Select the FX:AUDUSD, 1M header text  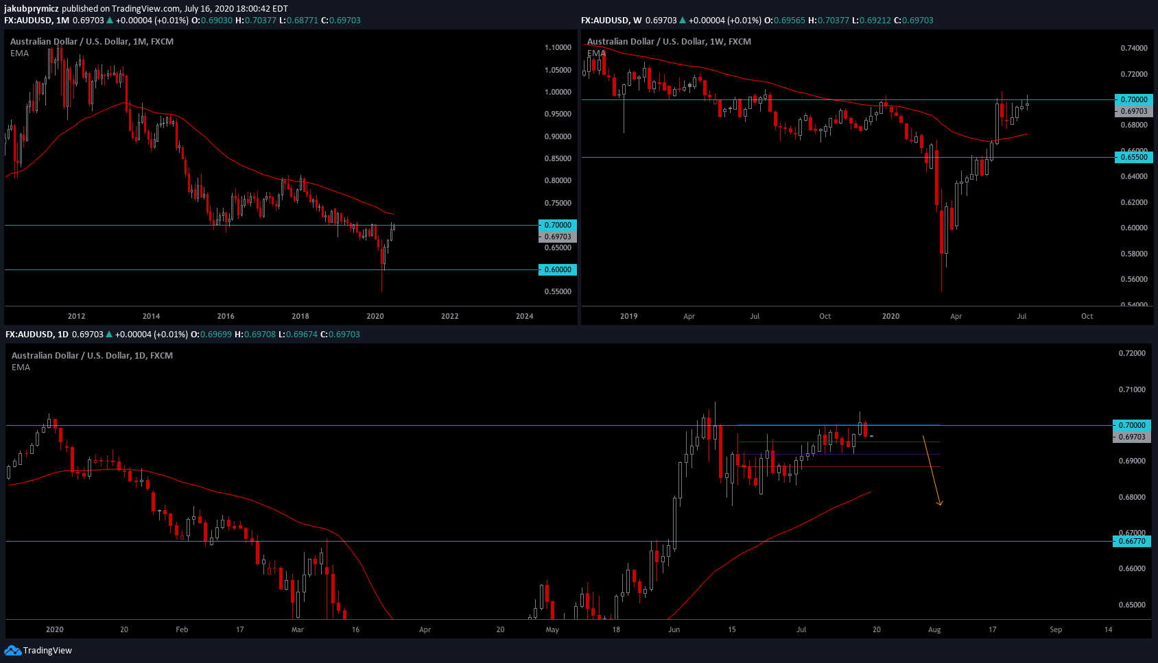tap(37, 21)
